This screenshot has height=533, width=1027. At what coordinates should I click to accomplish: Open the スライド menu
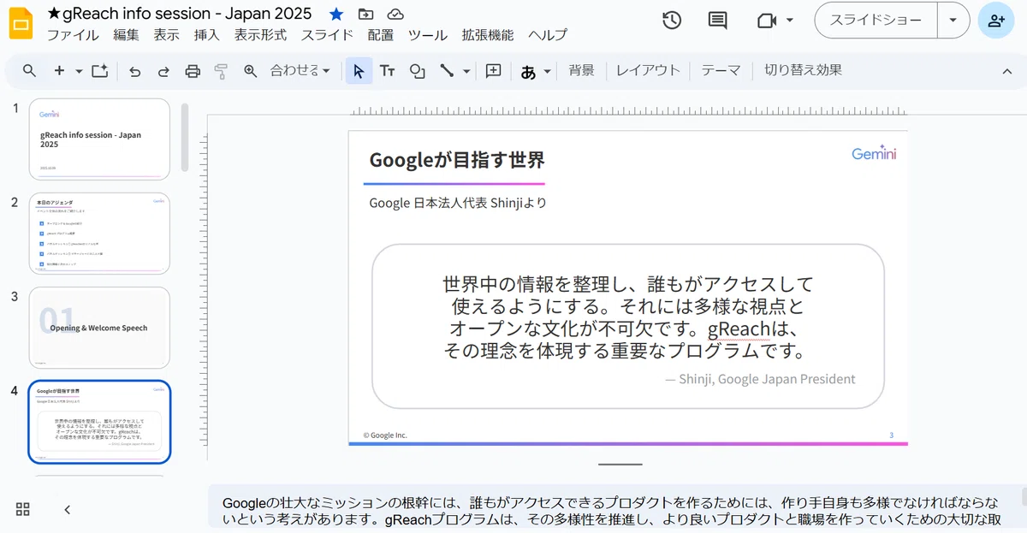tap(327, 35)
